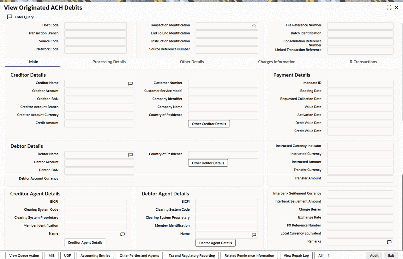Open Tax and Regulatory Reporting
Viewport: 403px width, 259px height.
click(x=192, y=256)
